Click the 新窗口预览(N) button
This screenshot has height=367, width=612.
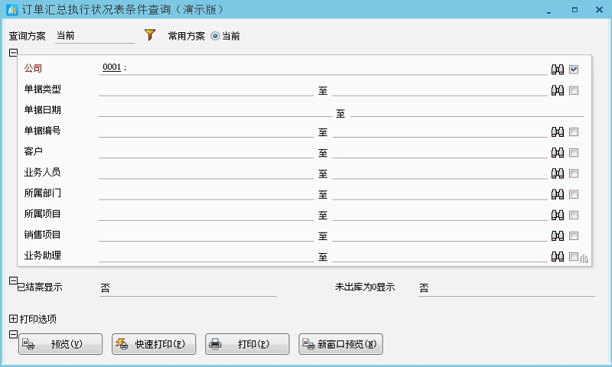pos(340,344)
